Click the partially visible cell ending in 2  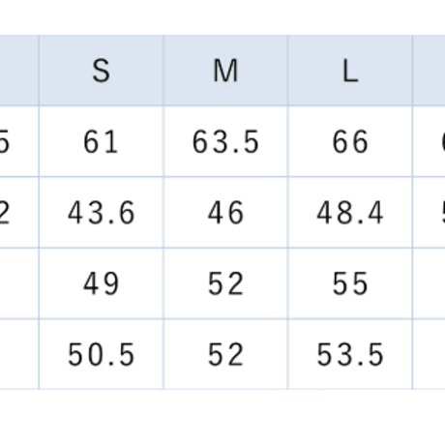pos(19,213)
